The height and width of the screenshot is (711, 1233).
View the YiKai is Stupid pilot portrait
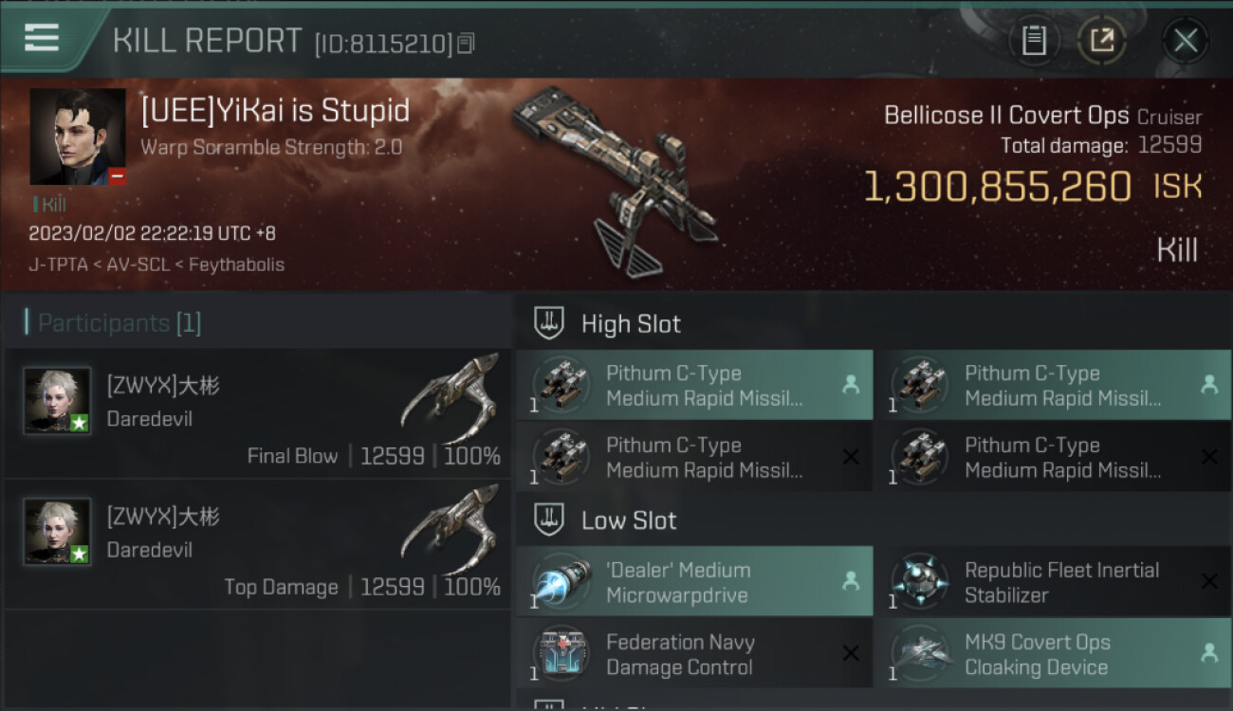[78, 137]
